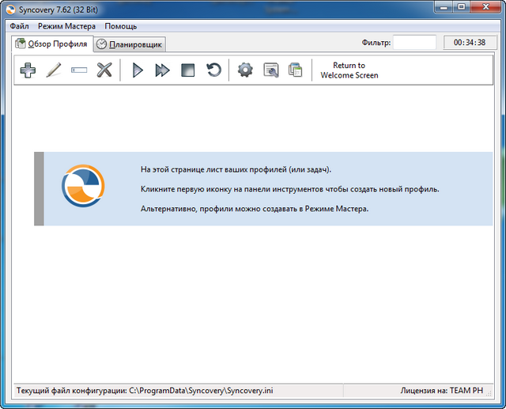Viewport: 506px width, 409px height.
Task: Click the copy profiles icon
Action: (296, 71)
